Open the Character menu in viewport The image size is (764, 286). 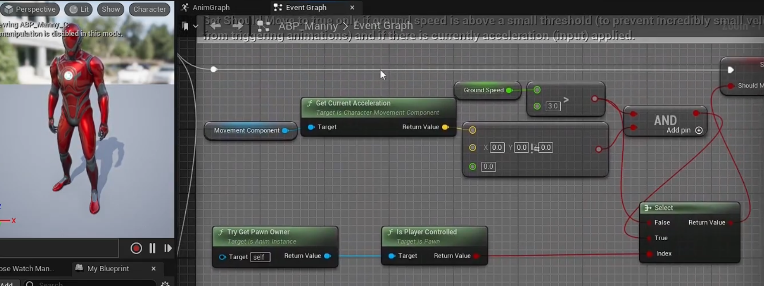(149, 9)
